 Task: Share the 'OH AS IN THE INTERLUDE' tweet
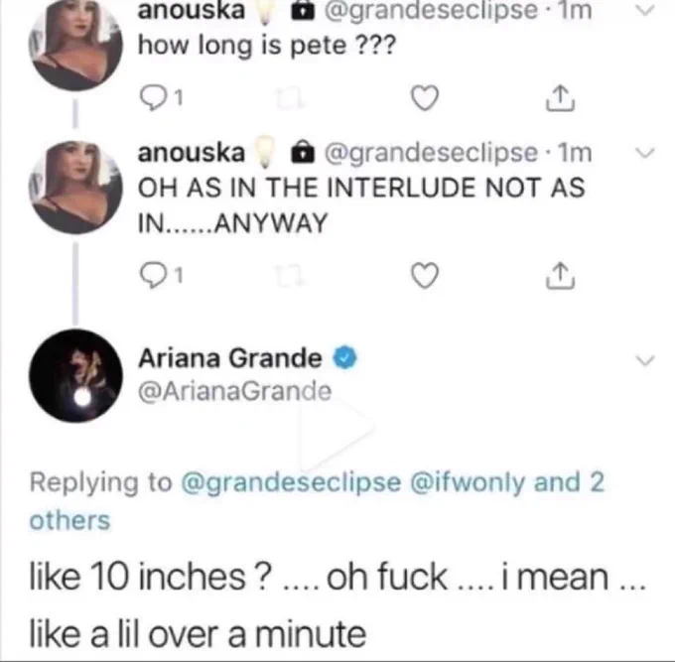click(x=560, y=275)
